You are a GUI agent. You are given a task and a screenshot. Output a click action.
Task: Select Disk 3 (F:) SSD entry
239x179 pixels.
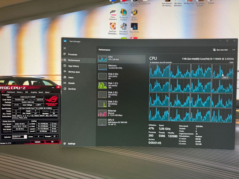pyautogui.click(x=121, y=104)
